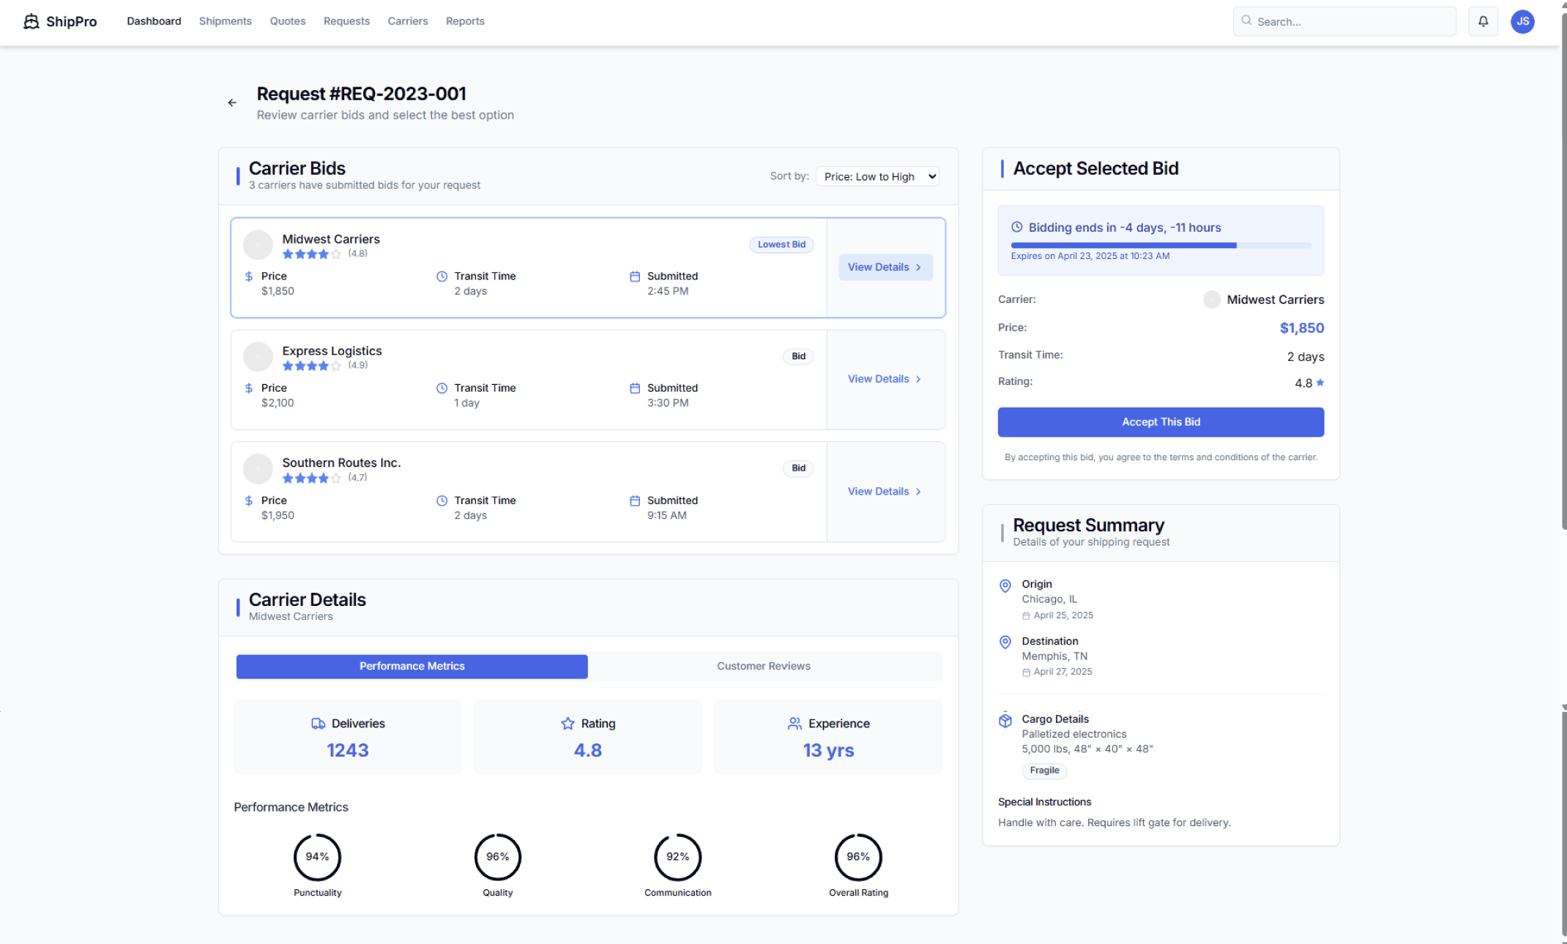
Task: Click the calendar icon on Southern Routes submission
Action: (634, 501)
